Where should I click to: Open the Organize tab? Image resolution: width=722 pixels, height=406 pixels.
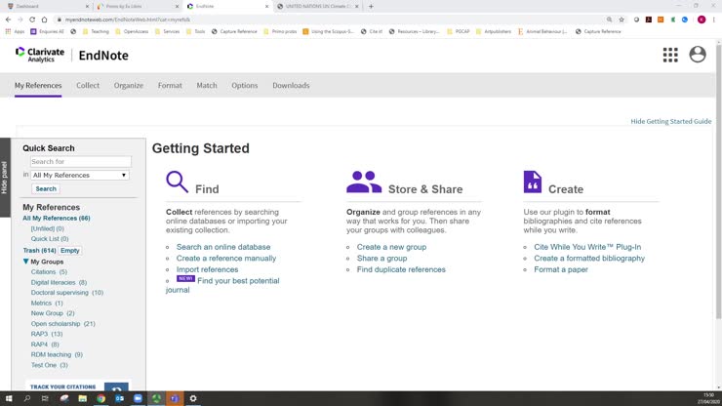pos(129,85)
